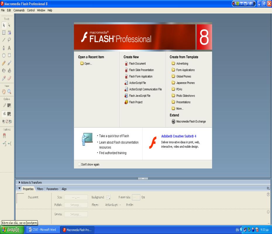Select the Ink Bottle tool
The image size is (272, 234).
4,70
